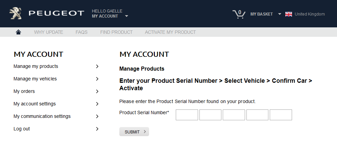337x151 pixels.
Task: Select Manage my vehicles link
Action: tap(35, 79)
